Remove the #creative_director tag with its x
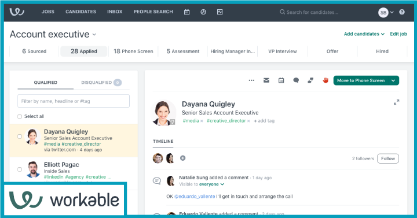The width and height of the screenshot is (417, 218). pos(248,121)
